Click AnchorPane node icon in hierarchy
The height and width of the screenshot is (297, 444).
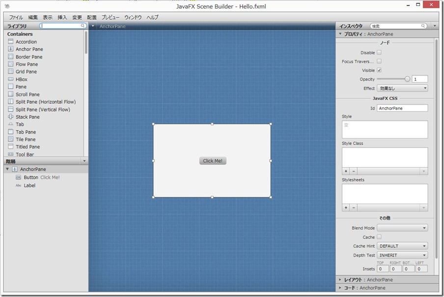coord(15,169)
